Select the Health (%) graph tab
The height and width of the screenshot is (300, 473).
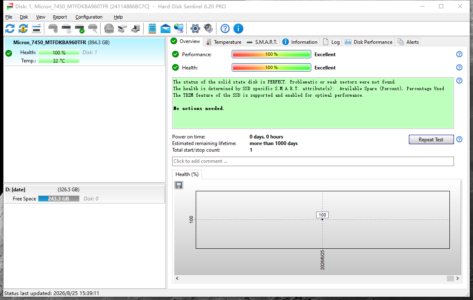(x=187, y=174)
